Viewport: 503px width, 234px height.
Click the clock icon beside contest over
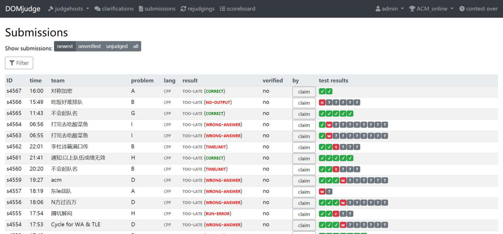coord(462,9)
